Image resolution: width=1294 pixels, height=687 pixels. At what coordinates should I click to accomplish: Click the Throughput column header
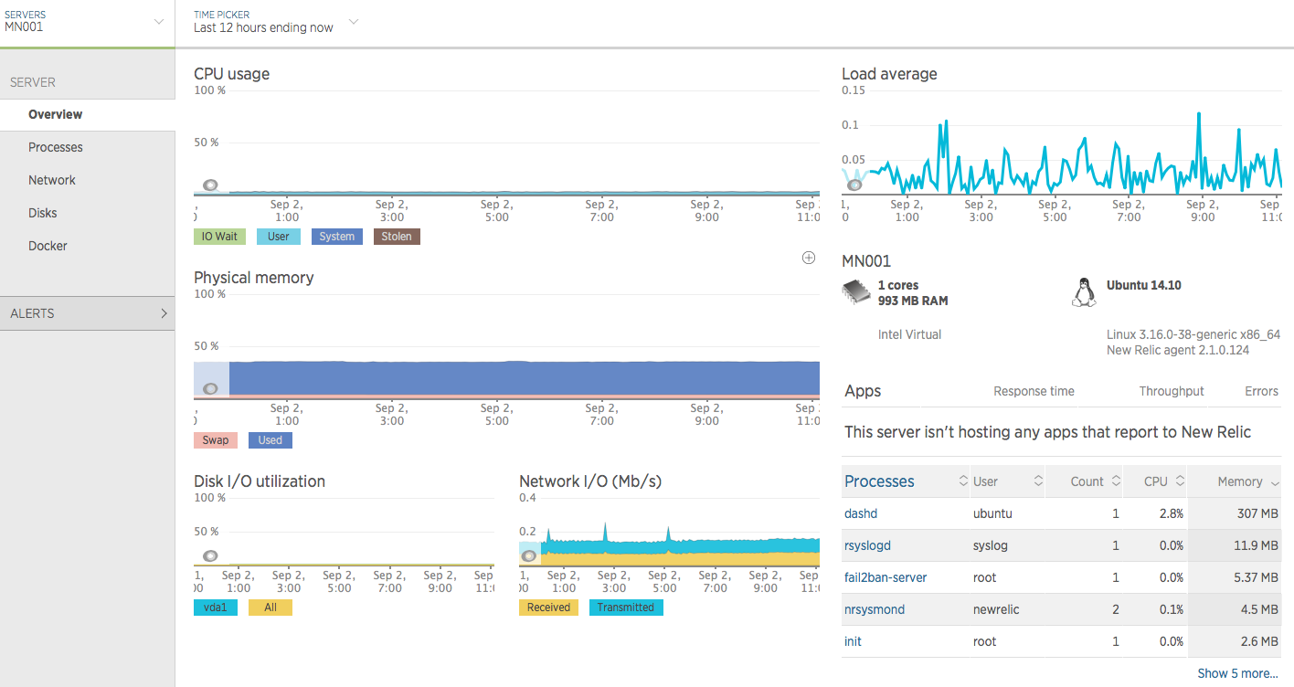tap(1172, 391)
